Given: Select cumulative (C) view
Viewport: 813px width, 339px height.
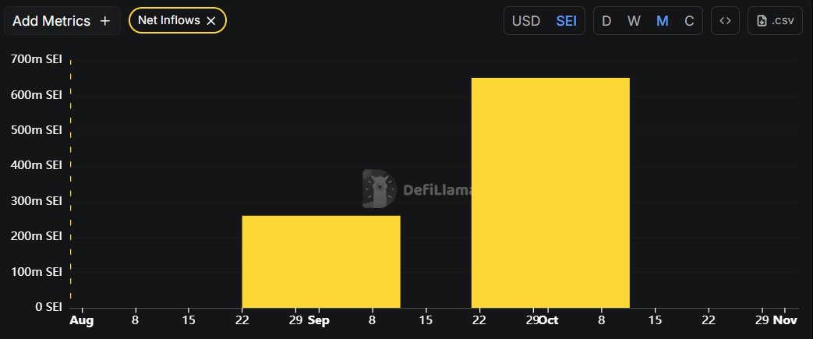Looking at the screenshot, I should click(x=689, y=21).
